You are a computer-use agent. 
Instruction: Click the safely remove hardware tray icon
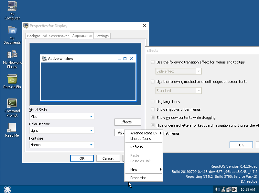[223, 189]
